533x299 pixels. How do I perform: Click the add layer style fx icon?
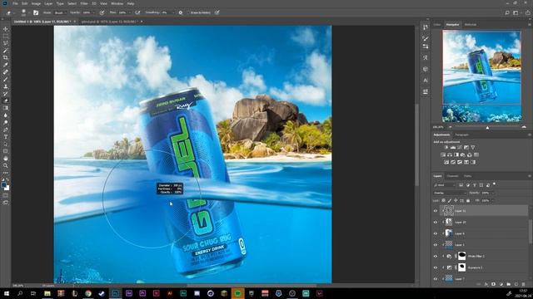click(486, 284)
